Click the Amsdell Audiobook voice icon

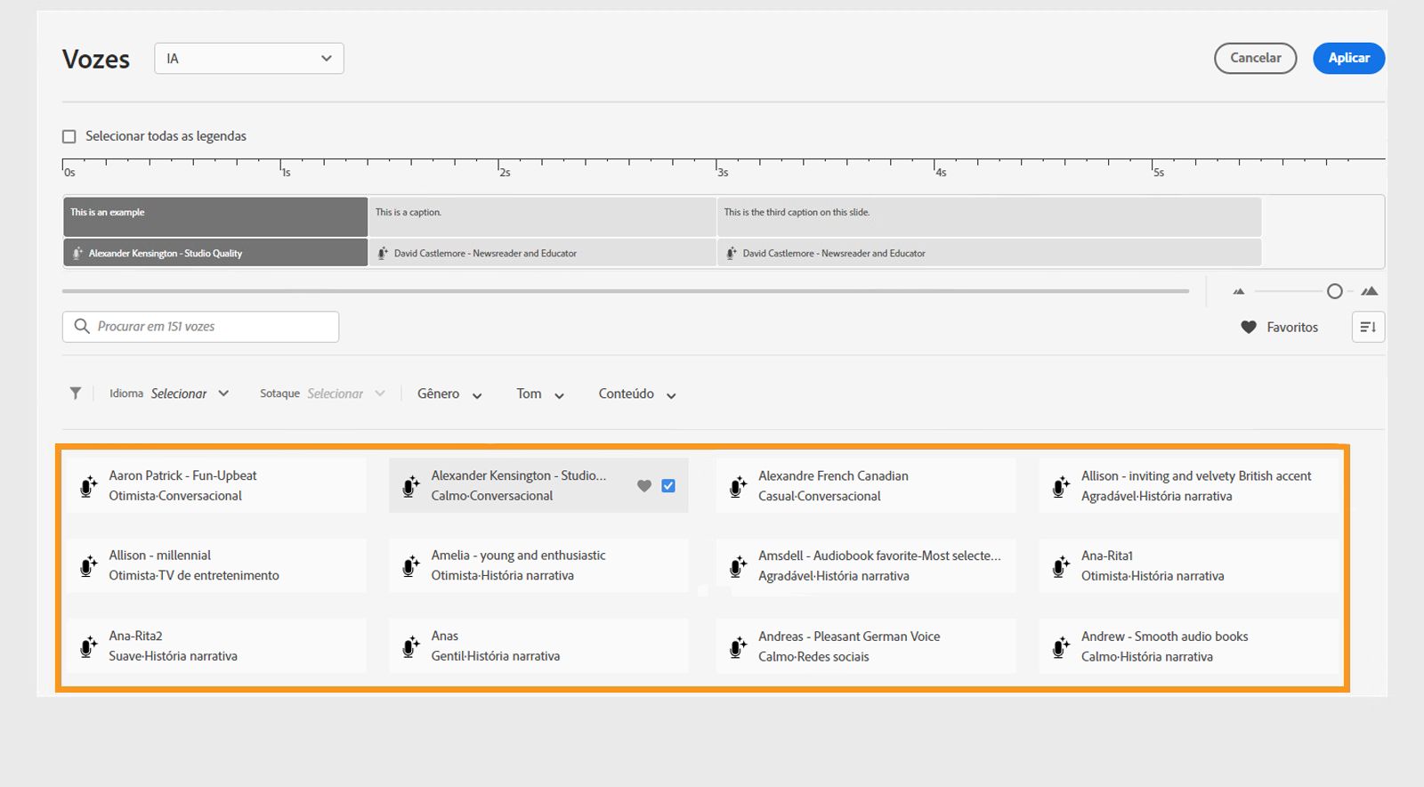pyautogui.click(x=738, y=565)
